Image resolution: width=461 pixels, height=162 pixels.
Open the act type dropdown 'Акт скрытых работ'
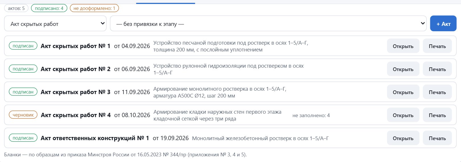click(x=55, y=24)
